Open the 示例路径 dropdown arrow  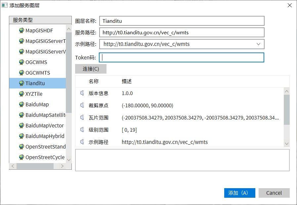(x=258, y=44)
